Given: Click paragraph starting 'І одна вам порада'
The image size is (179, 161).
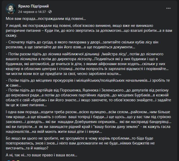Looking at the screenshot, I should (x=88, y=122).
